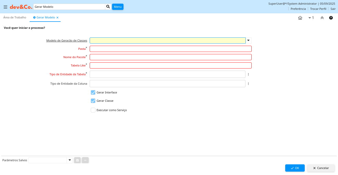
Task: Open options for Tipo de Entidade da Tabela
Action: click(248, 74)
